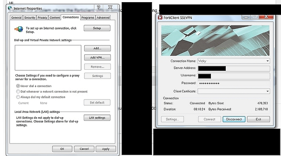
Task: Click the Bytes Sent value 470,353
Action: pos(262,103)
